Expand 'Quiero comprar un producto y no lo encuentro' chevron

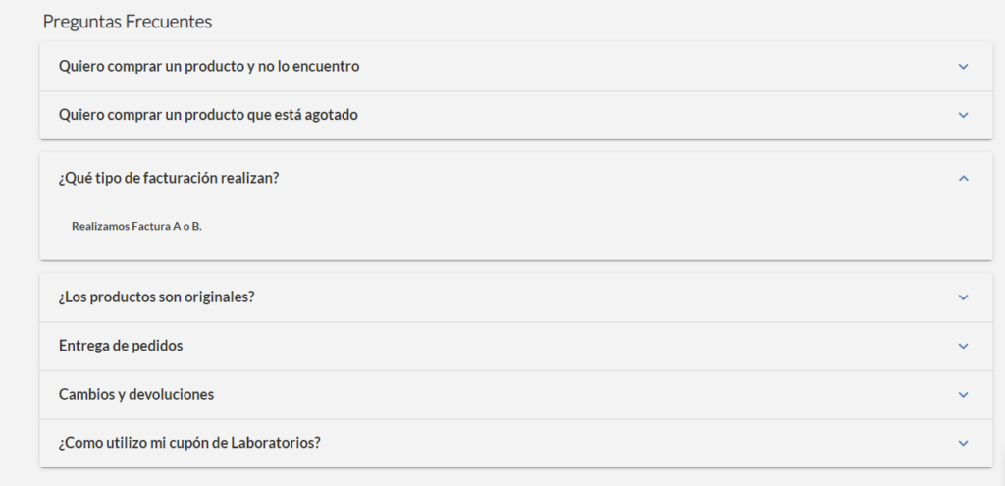click(963, 67)
